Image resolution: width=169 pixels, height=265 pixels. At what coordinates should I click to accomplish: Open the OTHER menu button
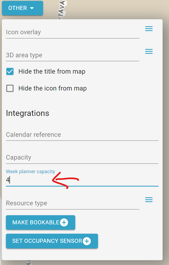point(22,8)
